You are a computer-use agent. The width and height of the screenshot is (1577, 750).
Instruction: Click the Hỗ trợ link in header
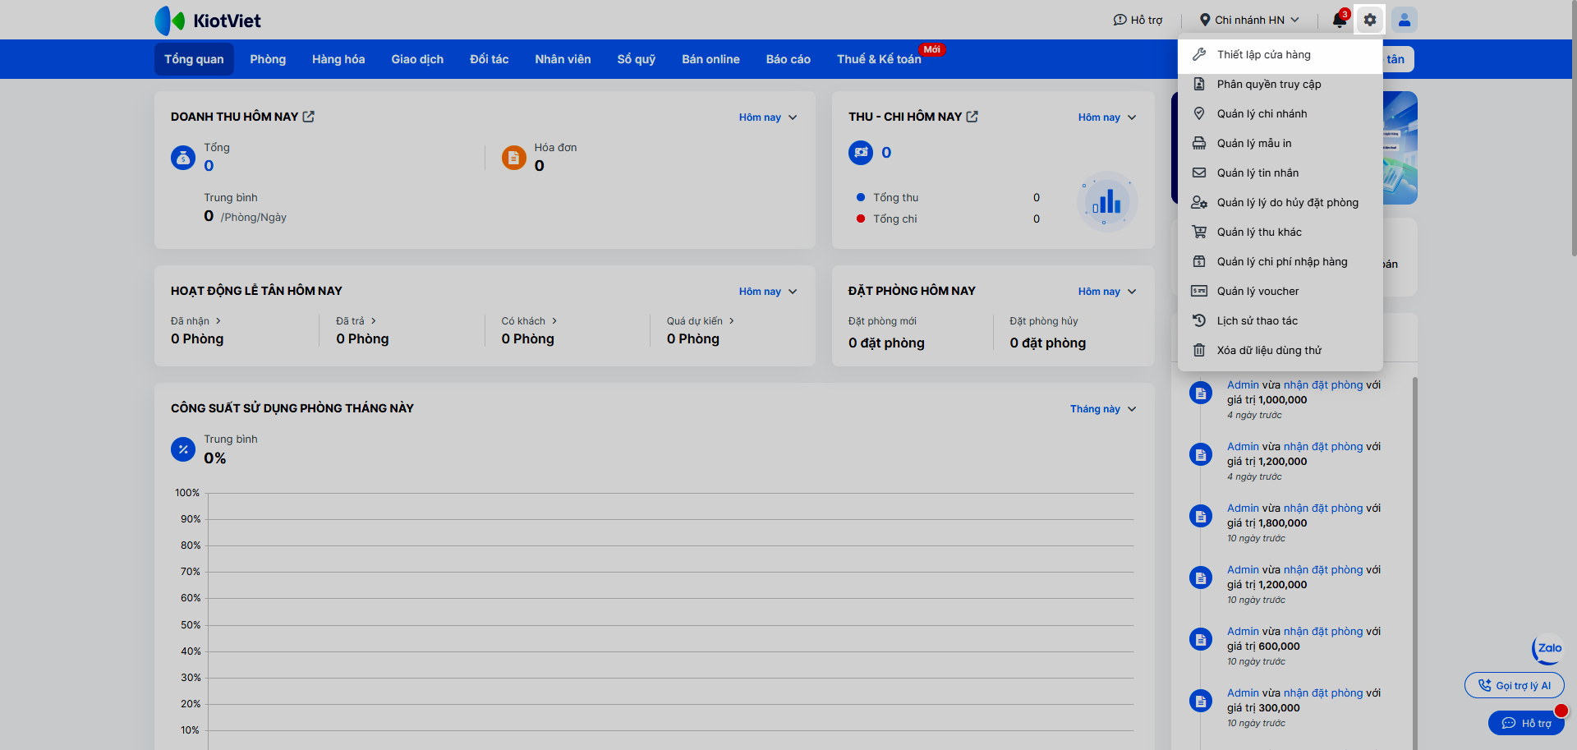(1138, 20)
